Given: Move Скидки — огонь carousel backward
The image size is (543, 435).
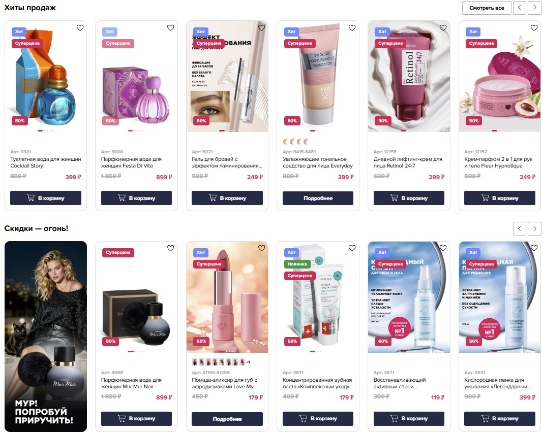Looking at the screenshot, I should (520, 228).
